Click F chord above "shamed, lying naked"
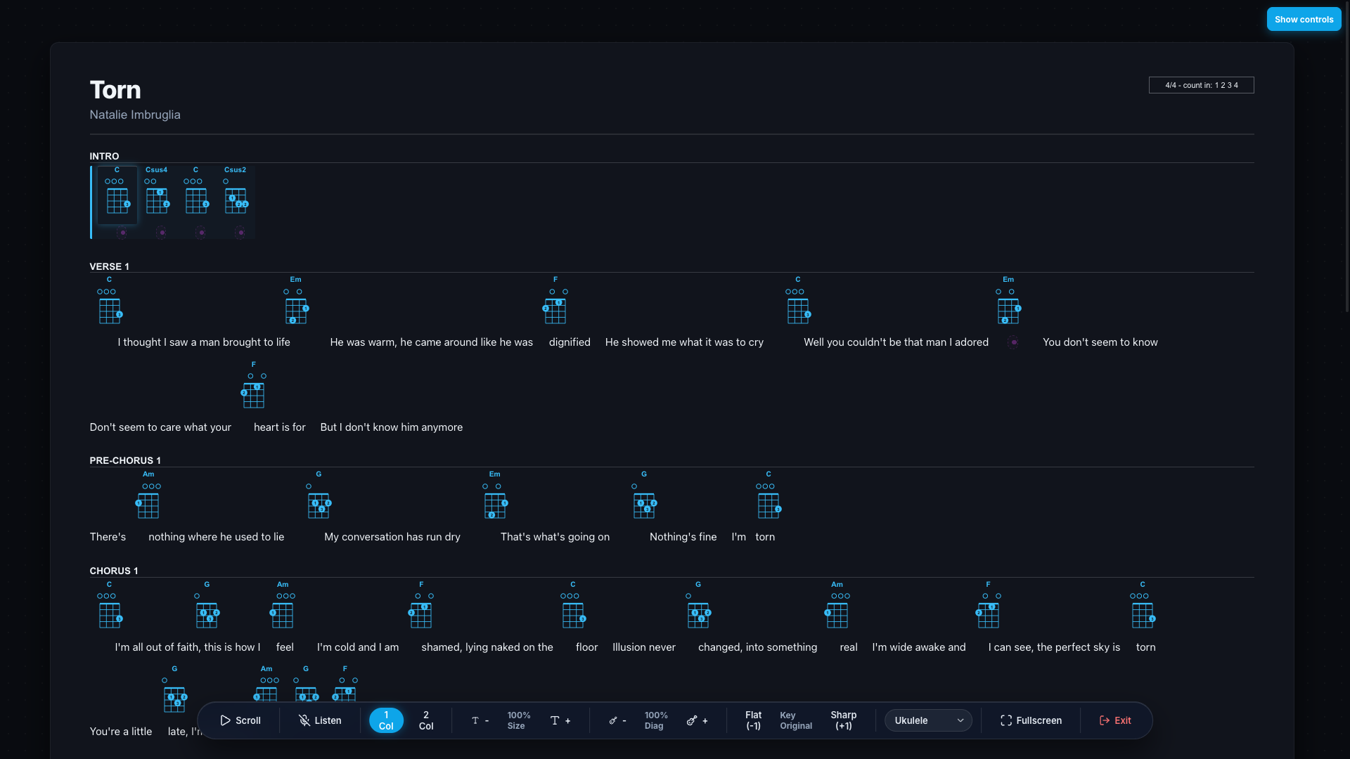This screenshot has width=1350, height=759. [x=421, y=606]
